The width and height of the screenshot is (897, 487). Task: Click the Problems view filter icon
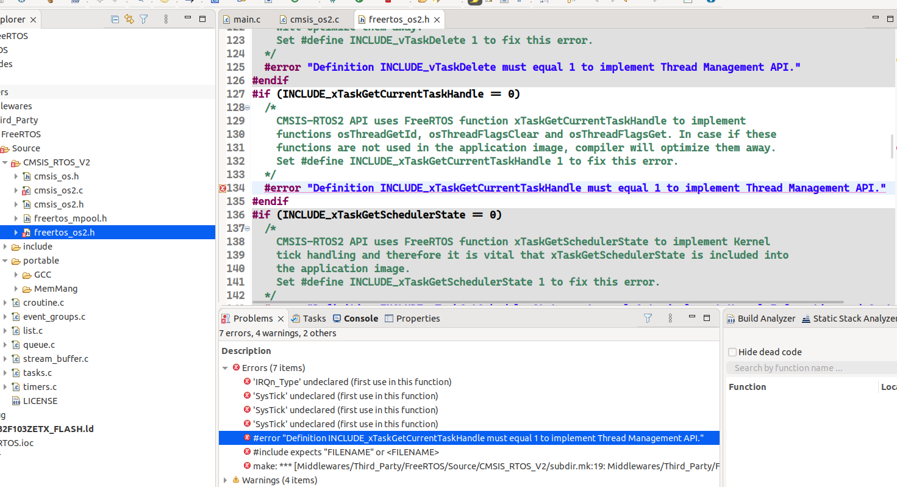tap(648, 318)
